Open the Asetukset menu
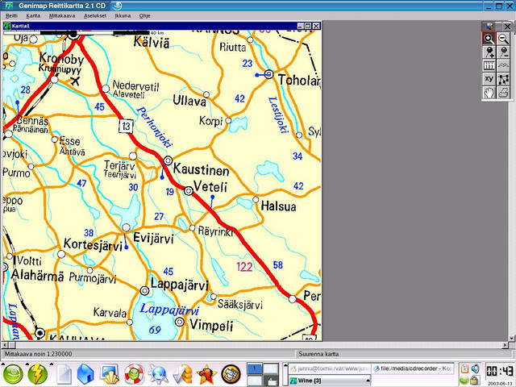Screen dimensions: 516x387 point(95,15)
